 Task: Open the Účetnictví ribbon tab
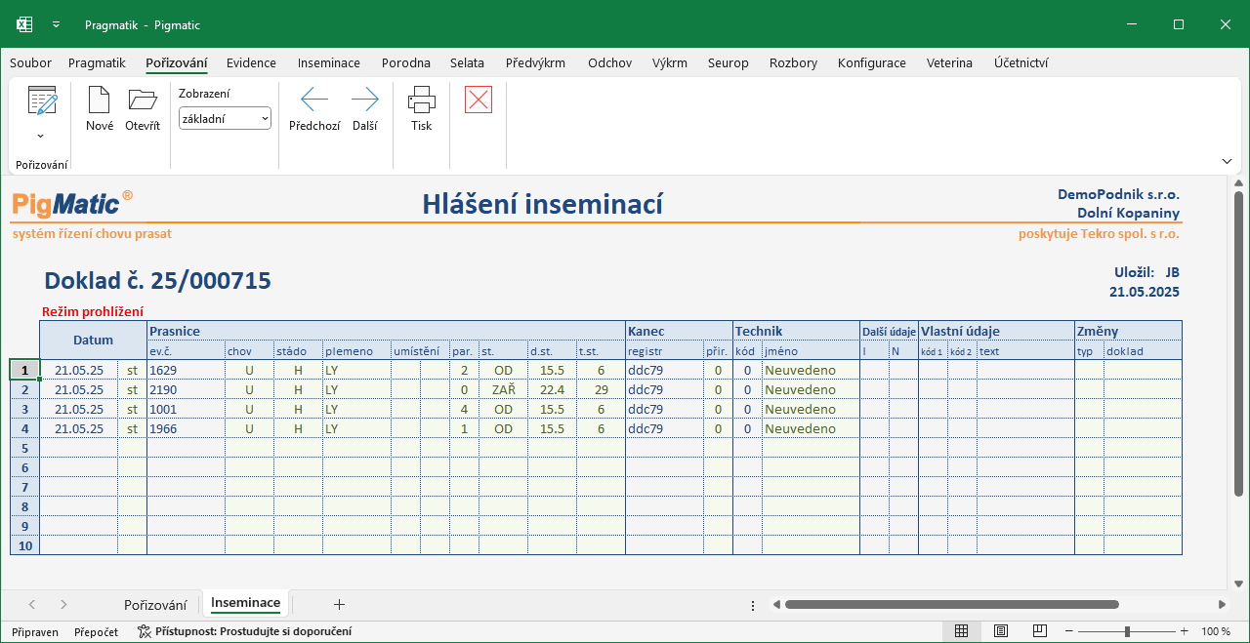pos(1021,62)
